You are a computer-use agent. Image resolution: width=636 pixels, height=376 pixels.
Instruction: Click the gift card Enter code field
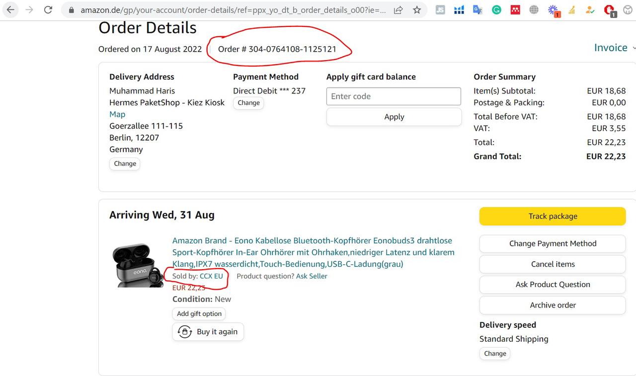[x=394, y=96]
